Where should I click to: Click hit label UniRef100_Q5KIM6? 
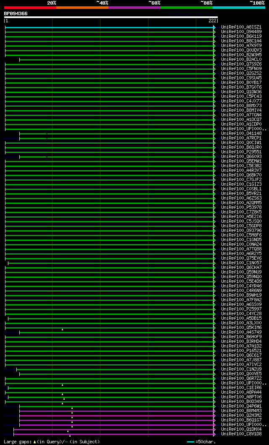[x=242, y=327]
